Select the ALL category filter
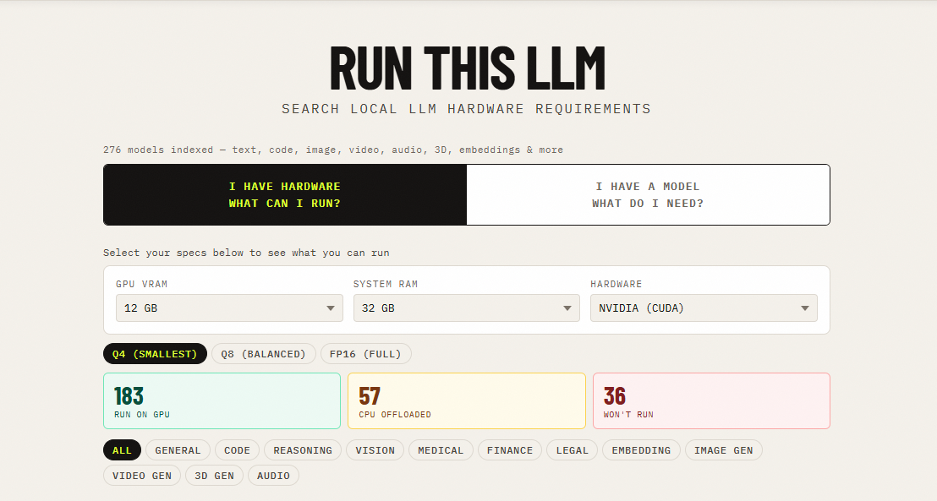 click(x=122, y=449)
